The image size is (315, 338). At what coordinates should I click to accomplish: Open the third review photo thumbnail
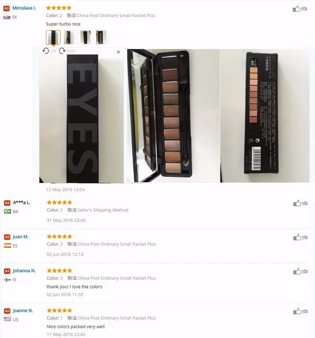(x=85, y=37)
